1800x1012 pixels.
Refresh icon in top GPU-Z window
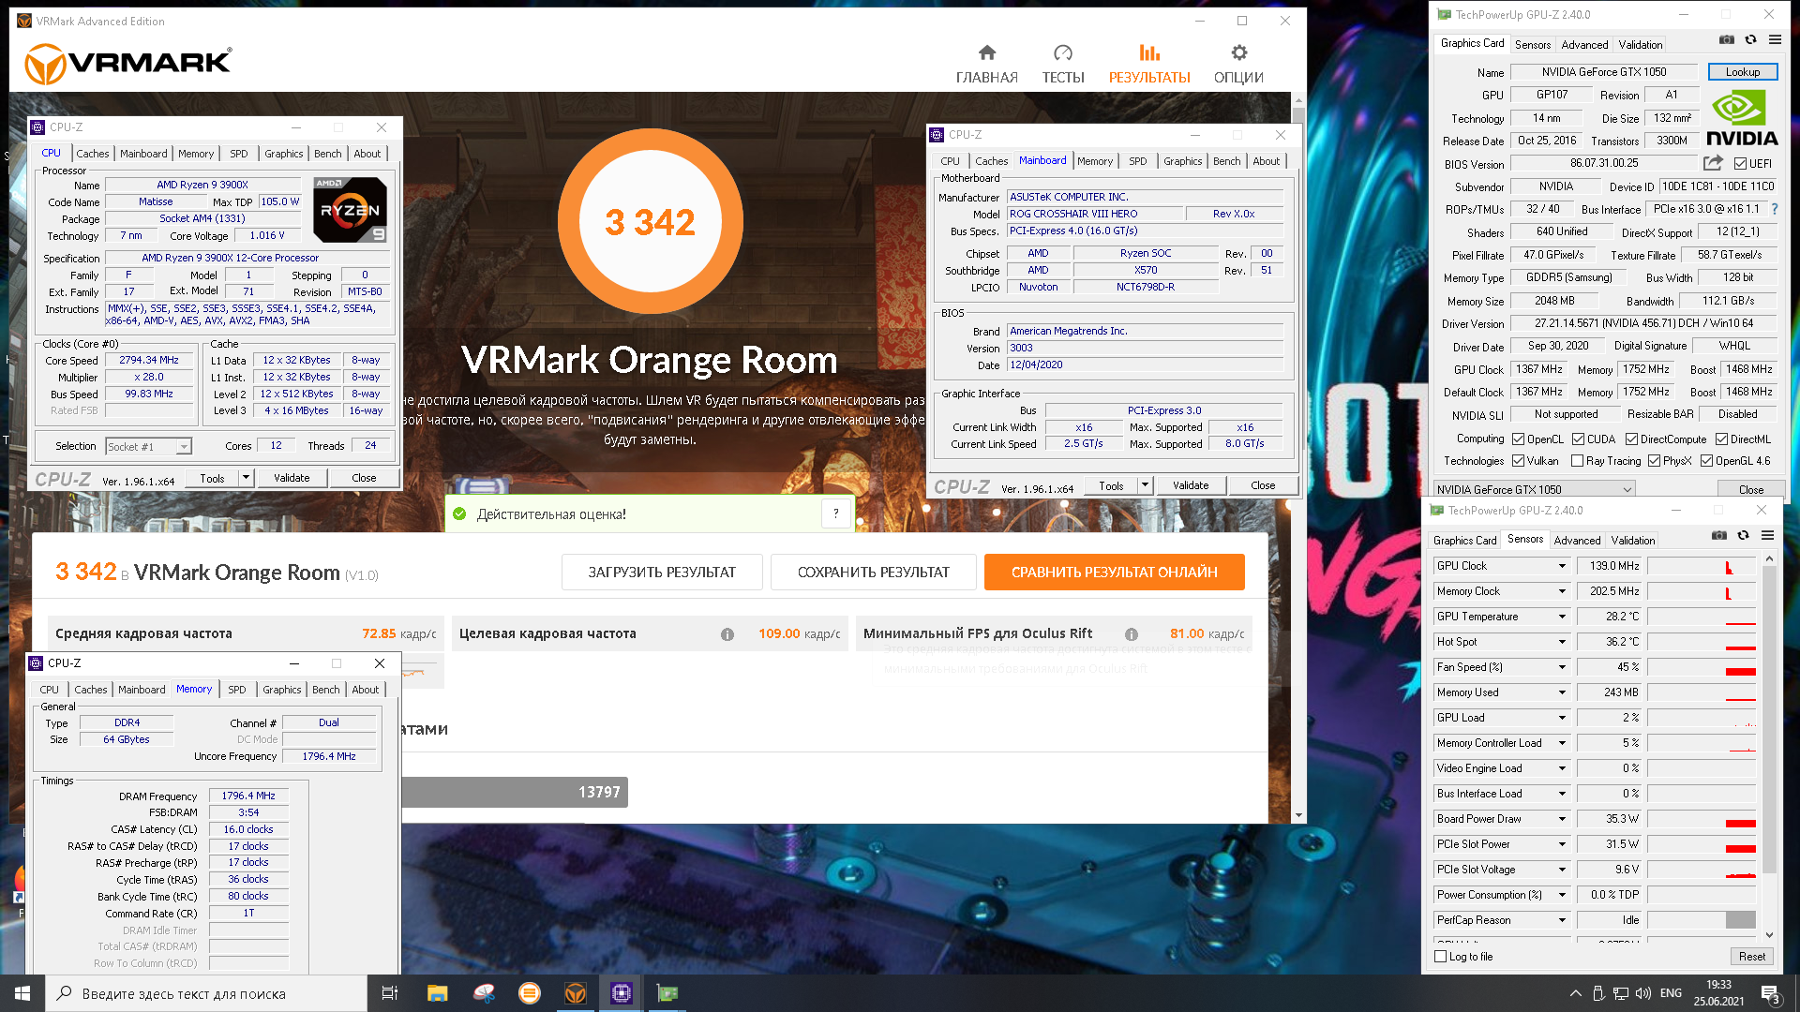point(1750,40)
